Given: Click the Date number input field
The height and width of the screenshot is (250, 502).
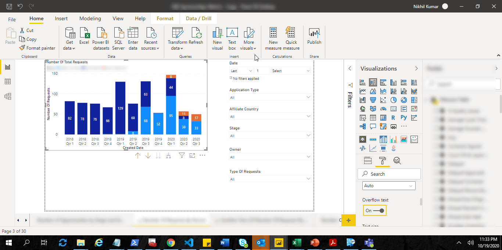Looking at the screenshot, I should [x=262, y=71].
